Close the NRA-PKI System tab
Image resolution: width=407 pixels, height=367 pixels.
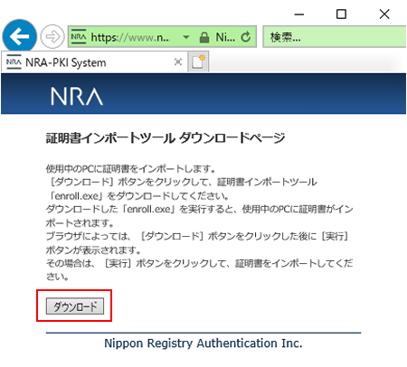tap(178, 62)
